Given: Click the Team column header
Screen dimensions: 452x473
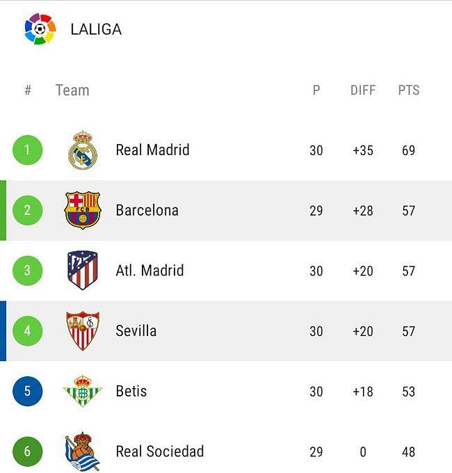Looking at the screenshot, I should click(72, 90).
